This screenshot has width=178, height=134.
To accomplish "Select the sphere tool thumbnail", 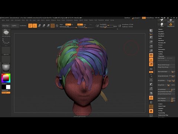I will pyautogui.click(x=162, y=25).
